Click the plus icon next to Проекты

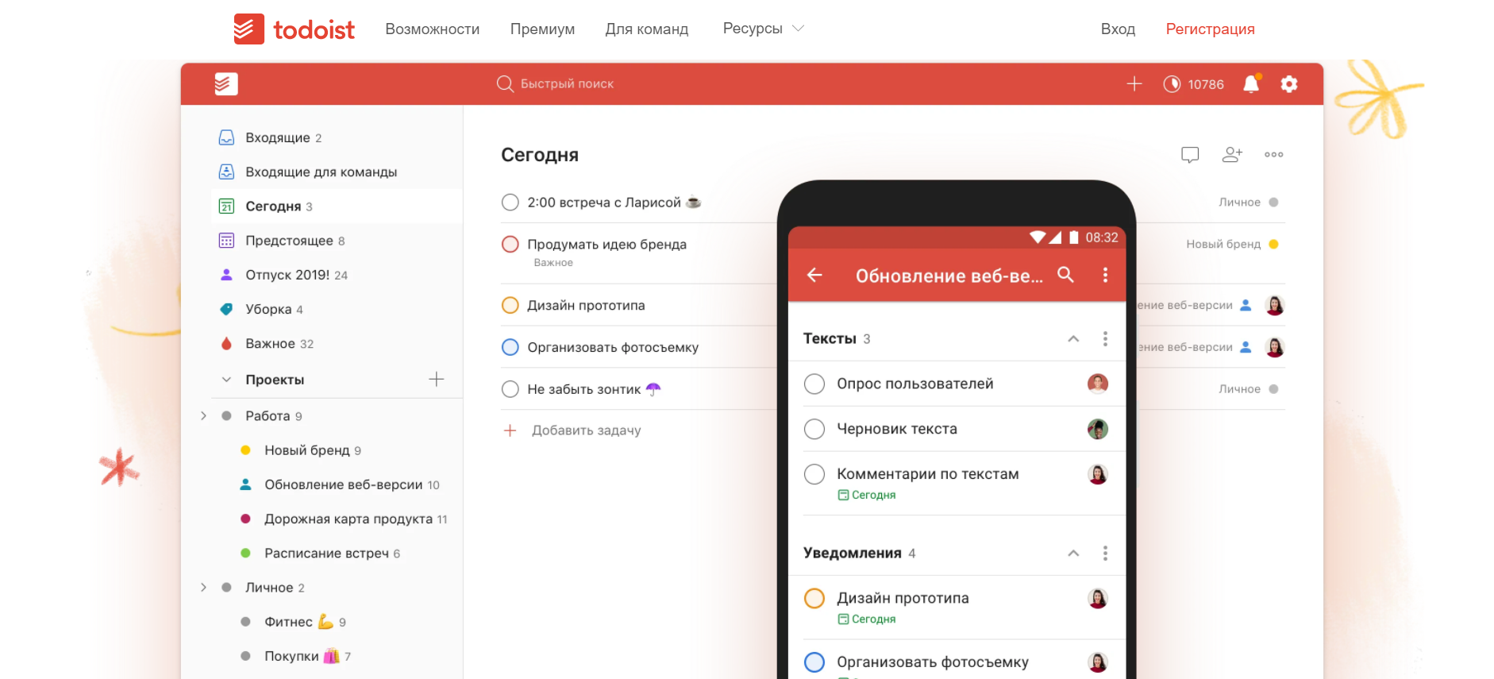pyautogui.click(x=437, y=379)
